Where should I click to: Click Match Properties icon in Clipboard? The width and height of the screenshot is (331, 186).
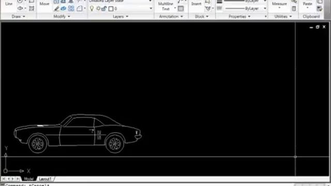pos(320,9)
